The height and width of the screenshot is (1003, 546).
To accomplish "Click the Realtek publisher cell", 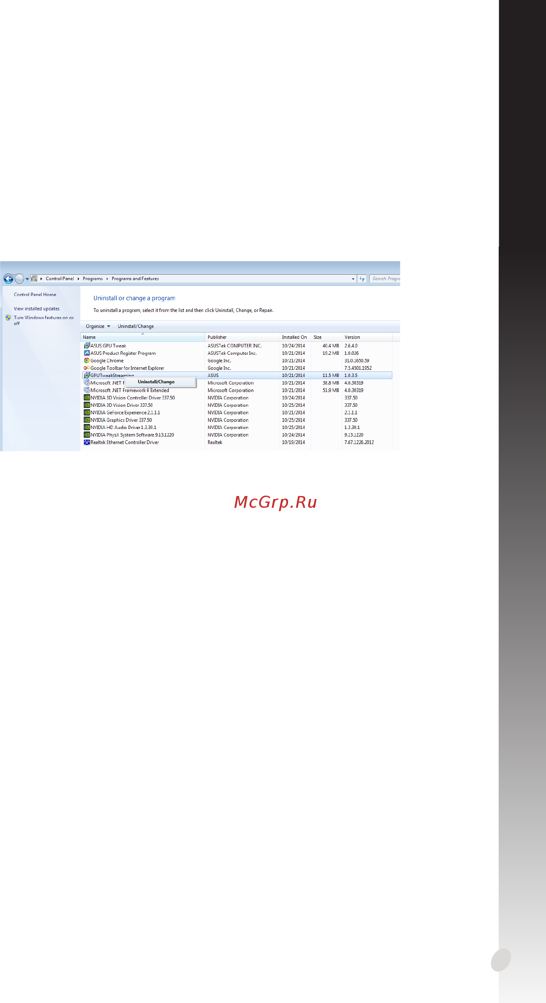I will (215, 442).
